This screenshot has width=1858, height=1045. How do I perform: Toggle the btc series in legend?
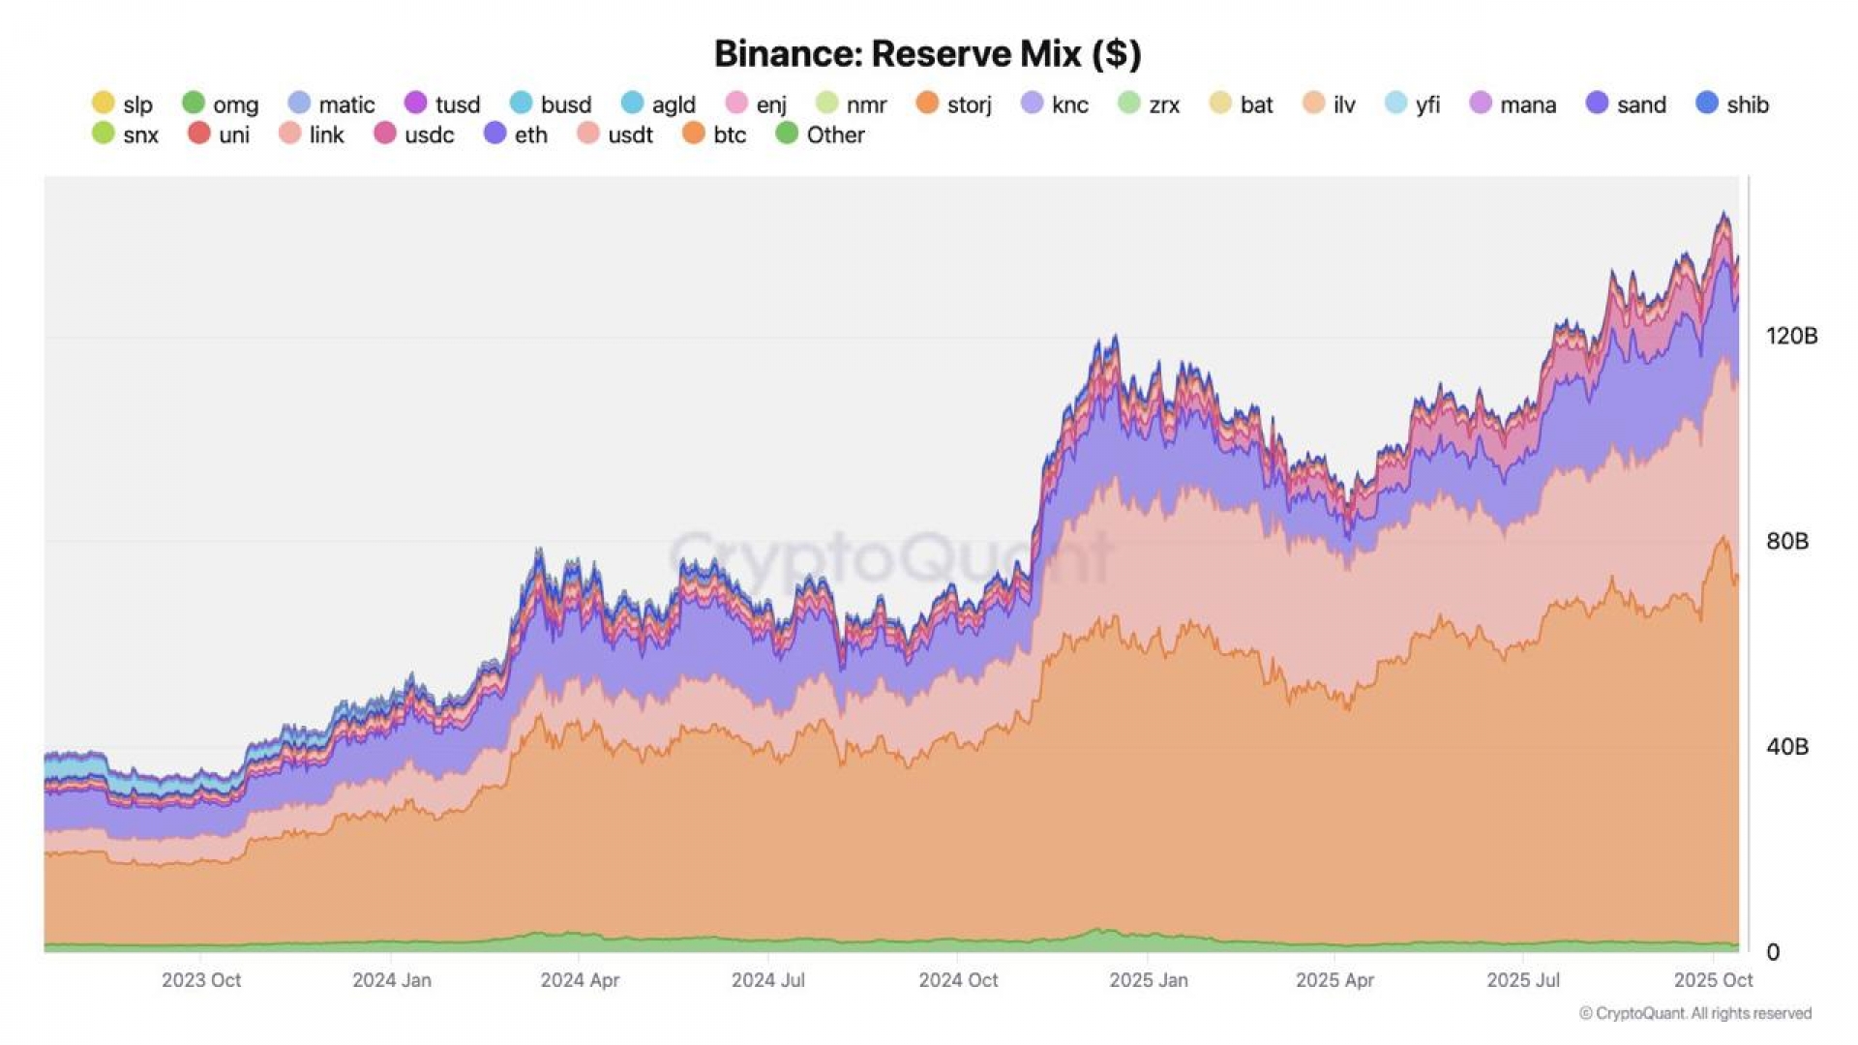[x=714, y=134]
